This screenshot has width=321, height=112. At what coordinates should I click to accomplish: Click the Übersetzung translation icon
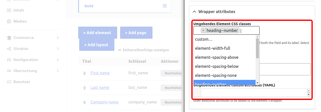[9, 71]
